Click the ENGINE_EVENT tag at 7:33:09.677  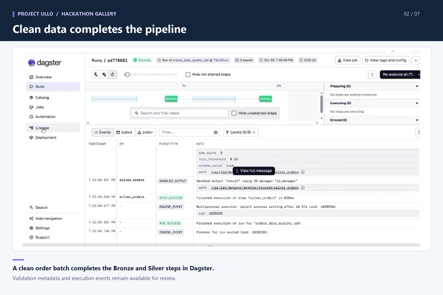click(171, 207)
